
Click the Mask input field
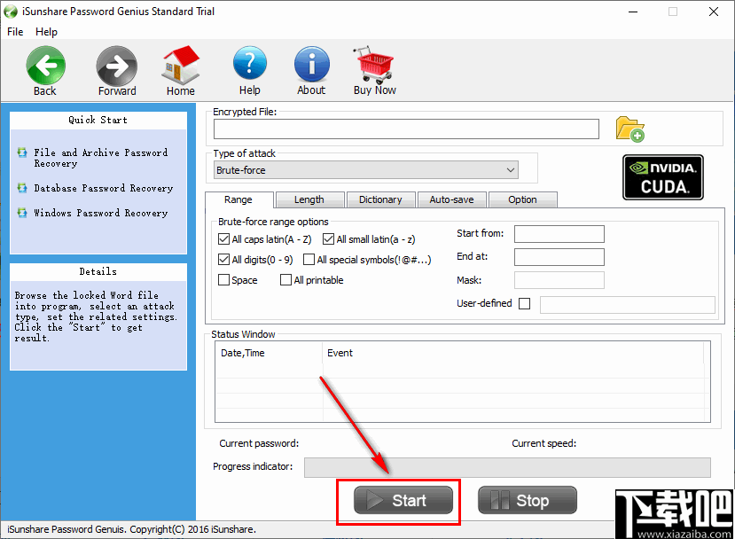coord(559,280)
